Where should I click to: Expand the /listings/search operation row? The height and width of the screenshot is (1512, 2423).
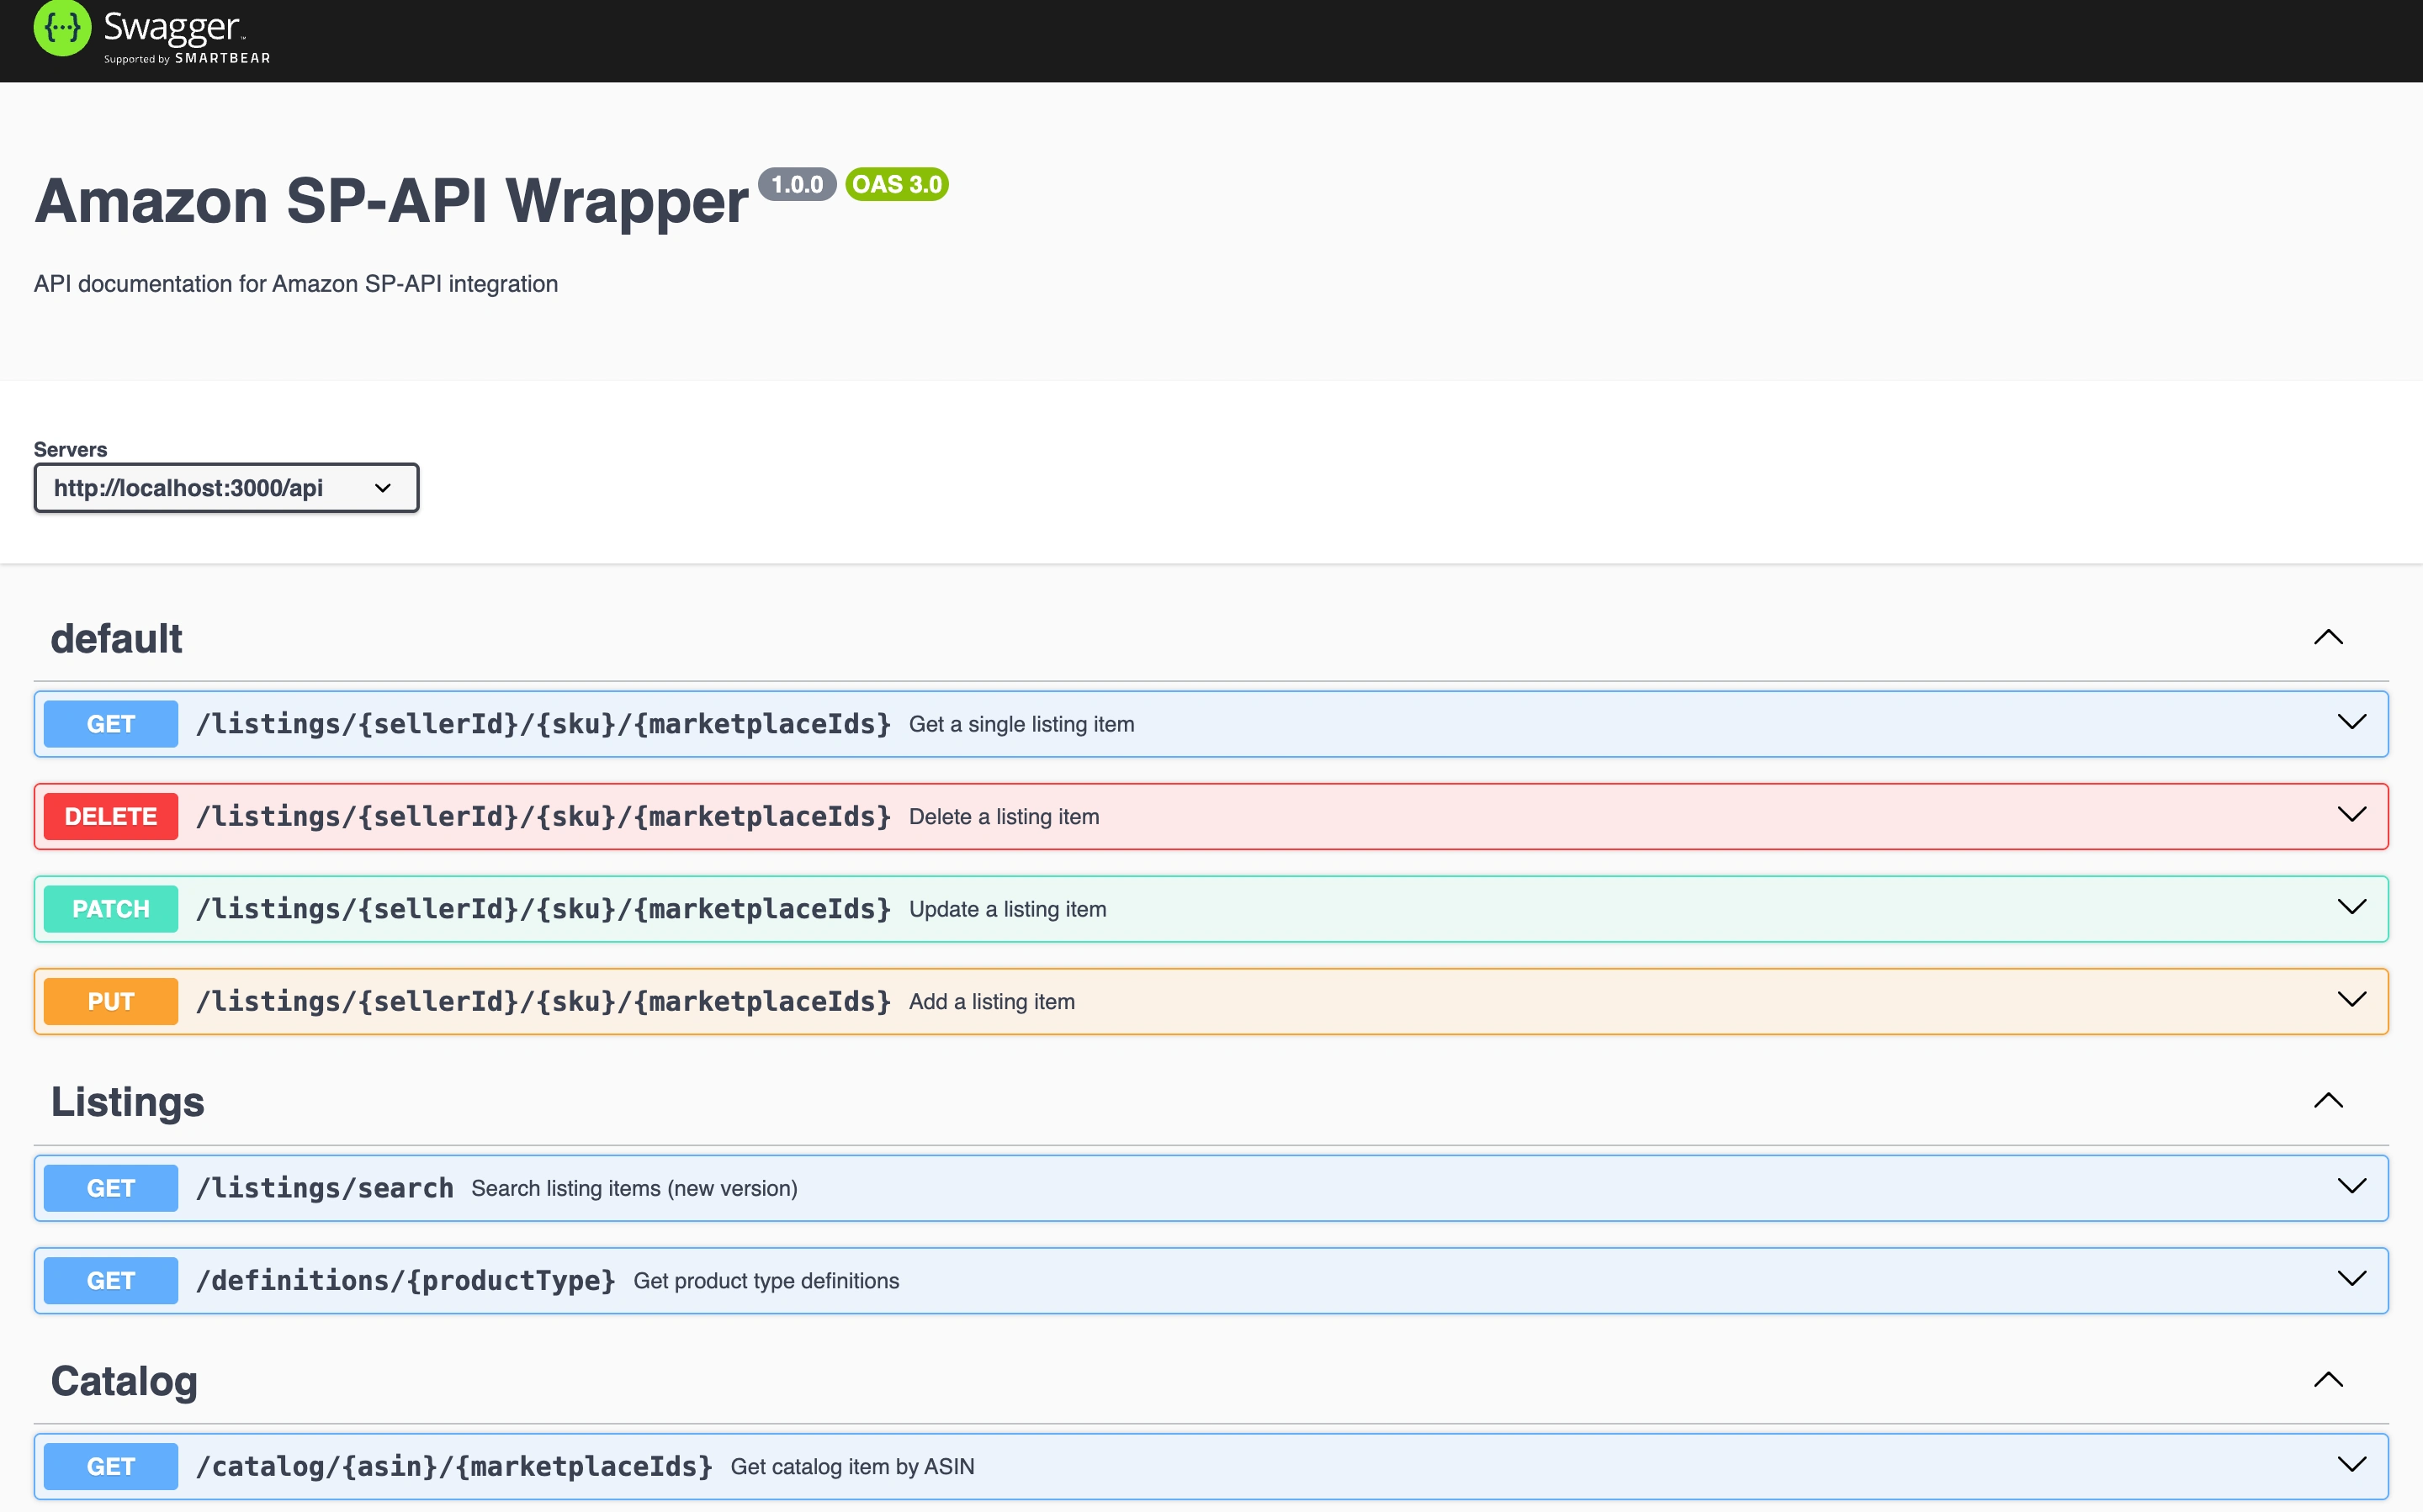point(2351,1188)
